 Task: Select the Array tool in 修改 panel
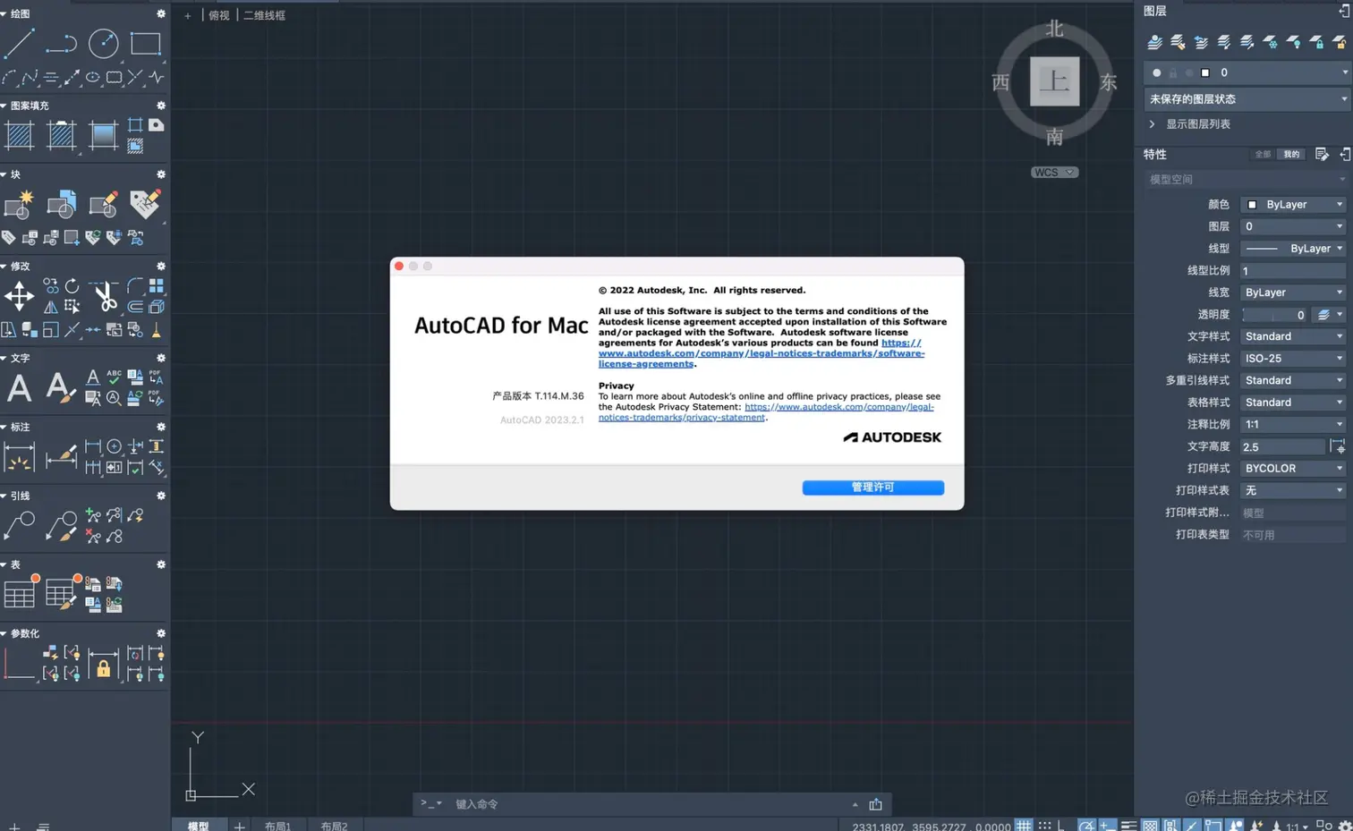pyautogui.click(x=157, y=286)
